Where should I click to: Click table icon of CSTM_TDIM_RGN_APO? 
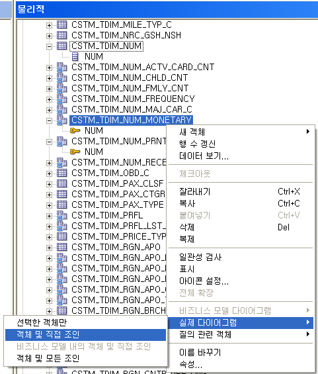(62, 247)
